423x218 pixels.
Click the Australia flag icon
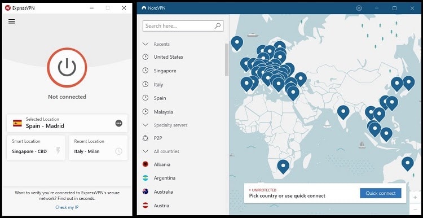tap(146, 191)
